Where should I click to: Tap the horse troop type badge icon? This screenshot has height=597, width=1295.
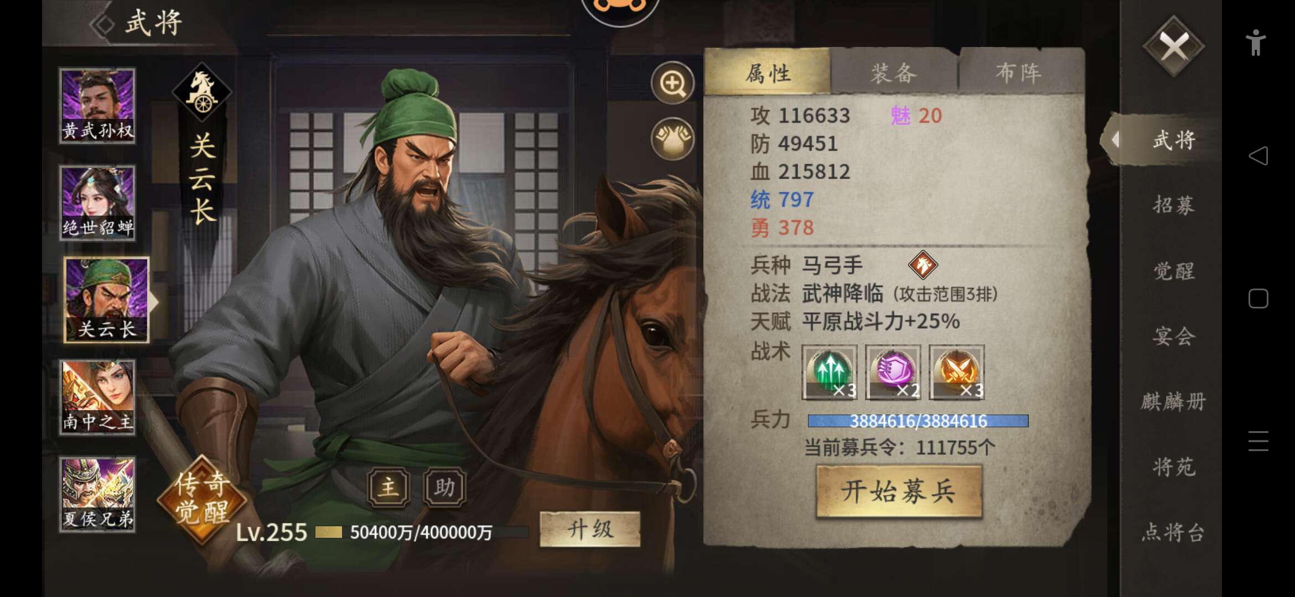click(923, 265)
